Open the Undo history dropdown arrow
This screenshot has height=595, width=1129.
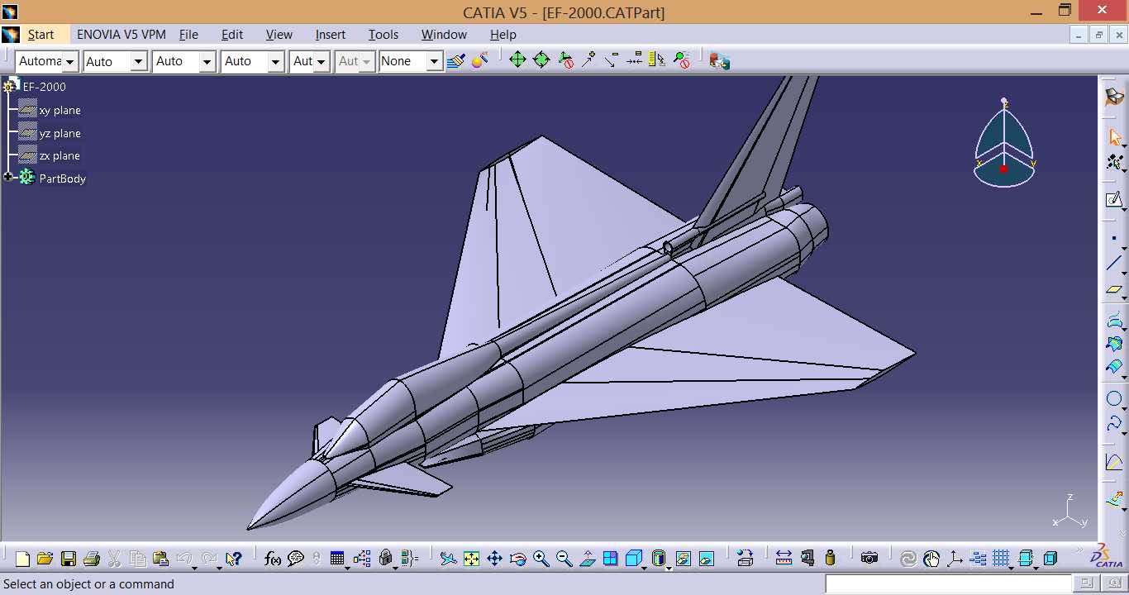[195, 568]
